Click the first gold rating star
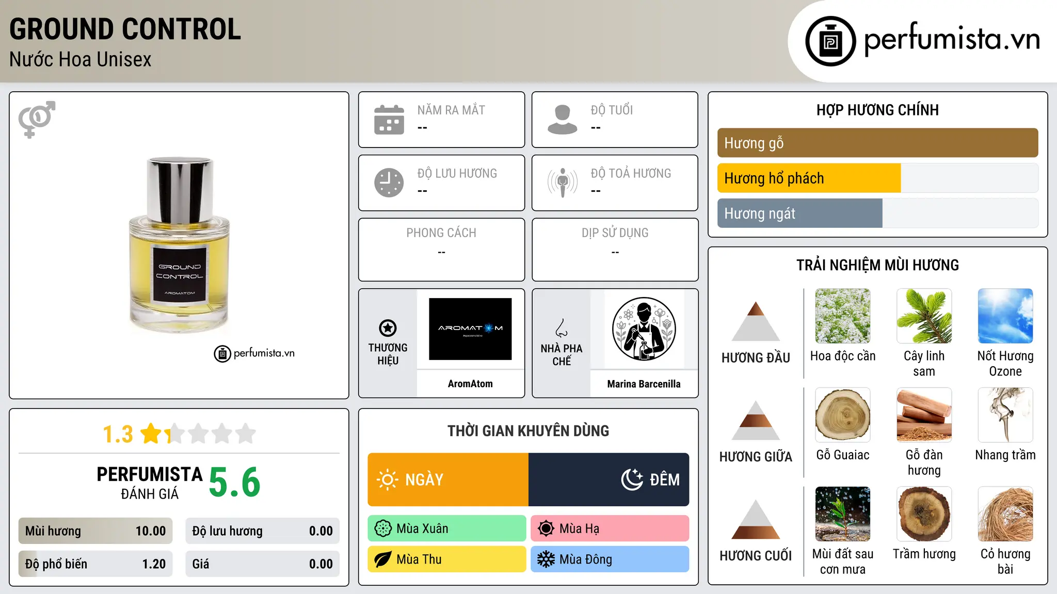 click(x=151, y=434)
